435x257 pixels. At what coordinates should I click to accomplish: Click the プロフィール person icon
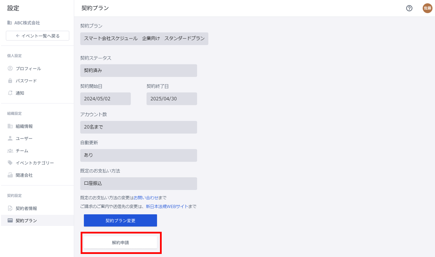click(x=10, y=69)
